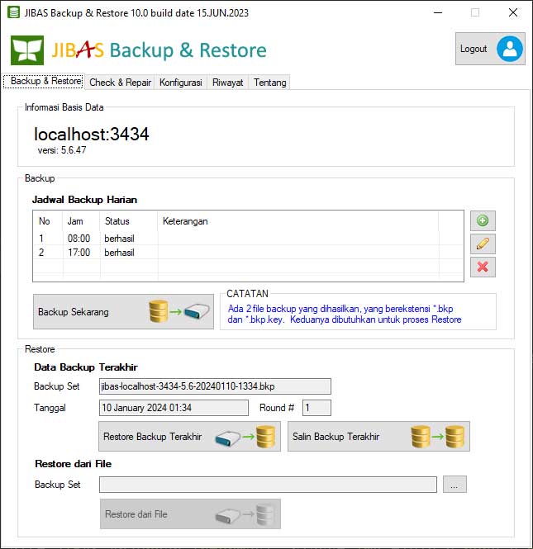Screen dimensions: 533x549
Task: Click the backup set filename field
Action: [215, 386]
